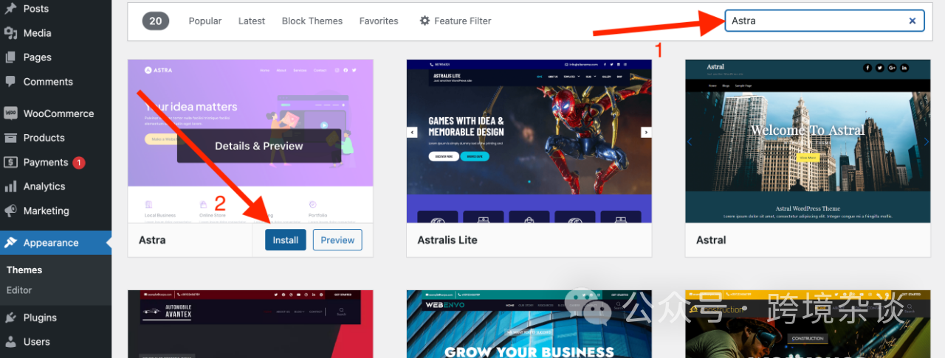Click the Comments bubble icon

tap(11, 82)
